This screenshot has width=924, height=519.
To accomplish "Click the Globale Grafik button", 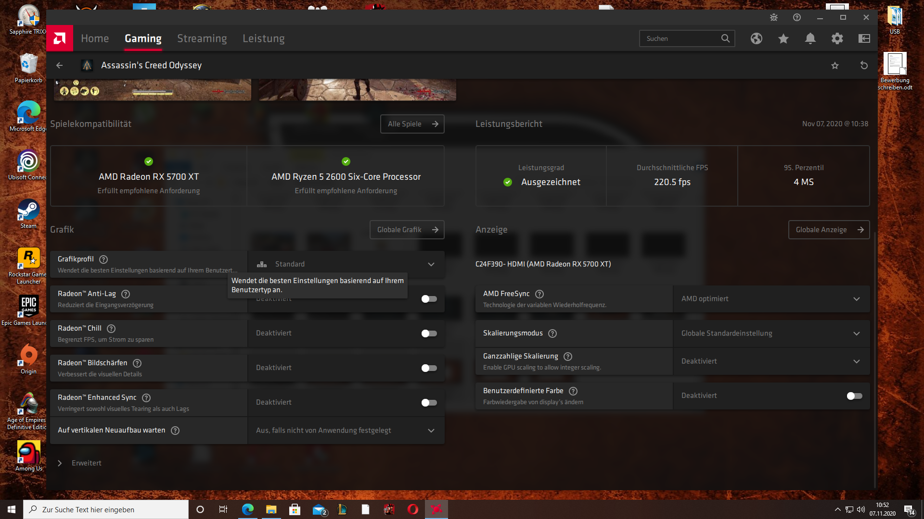I will [x=407, y=230].
